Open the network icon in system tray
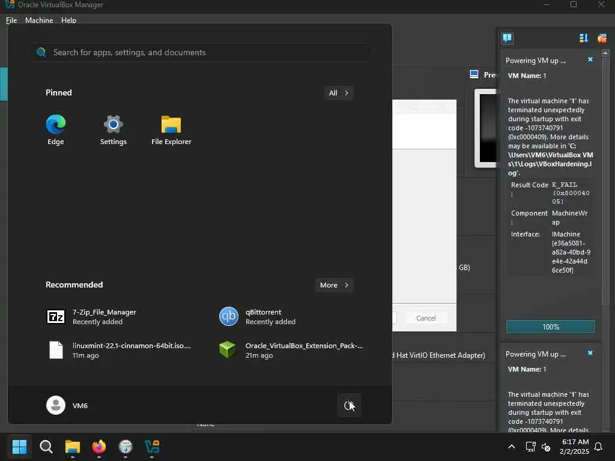 [531, 447]
